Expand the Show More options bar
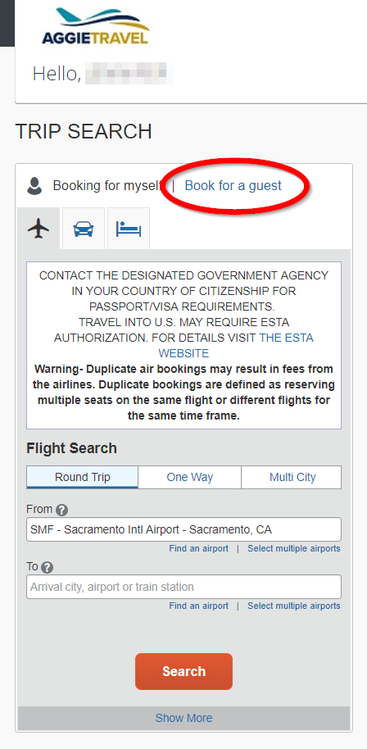This screenshot has width=367, height=749. (183, 718)
